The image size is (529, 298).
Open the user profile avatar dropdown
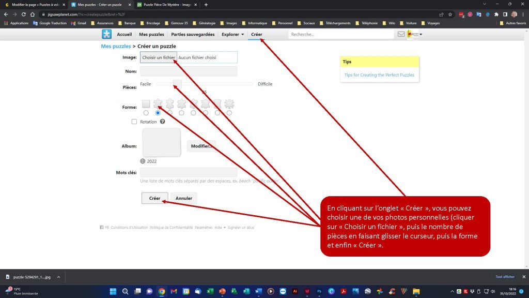[x=414, y=35]
